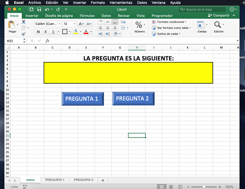245x189 pixels.
Task: Click the Format Painter brush icon
Action: coord(24,33)
